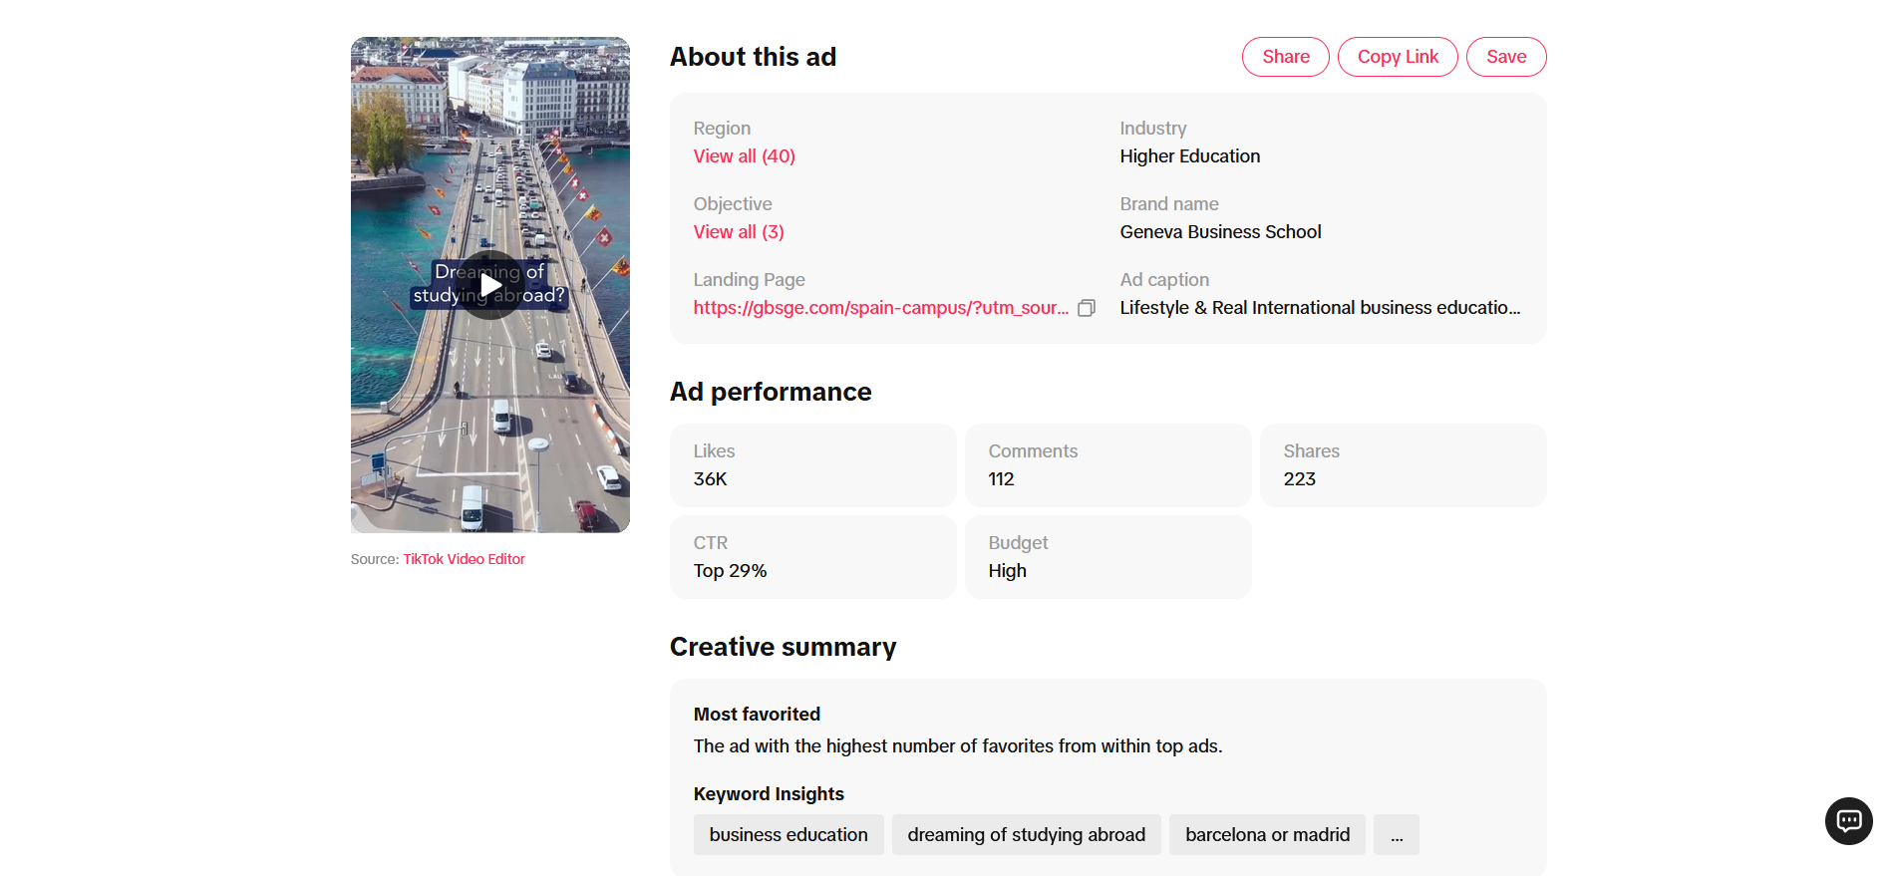Click the Higher Education industry value
This screenshot has width=1893, height=876.
click(1189, 156)
